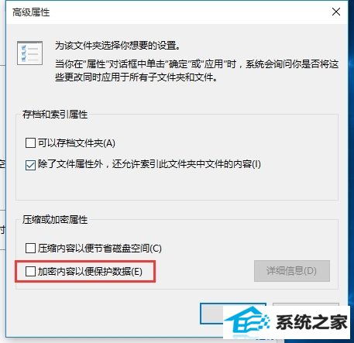This screenshot has width=354, height=343.
Task: Enable the 可以存档文件夹(A) checkbox
Action: pos(30,142)
